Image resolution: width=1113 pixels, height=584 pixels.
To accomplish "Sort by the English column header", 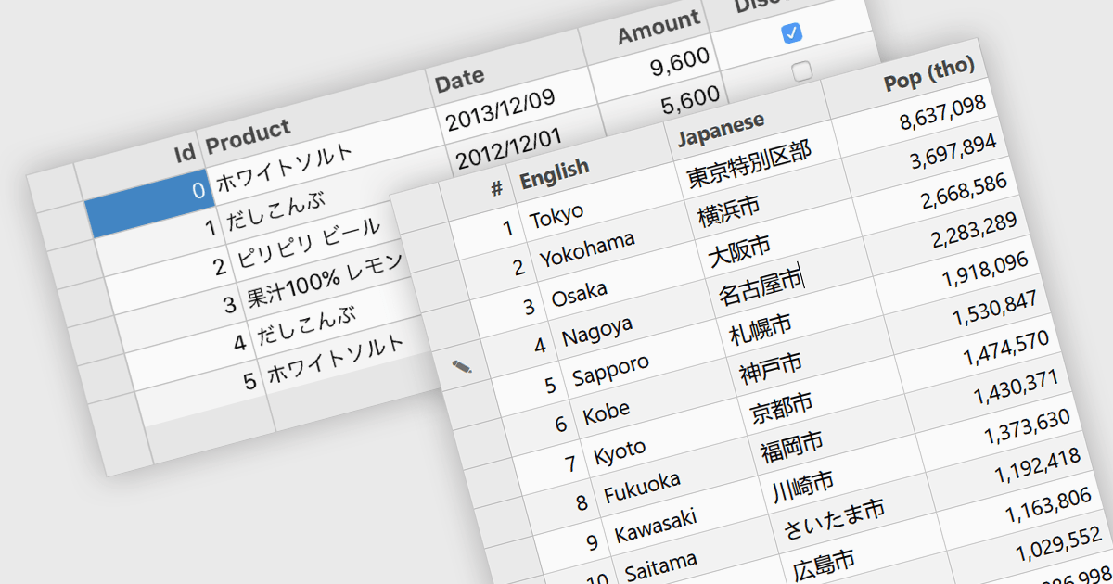I will 555,171.
